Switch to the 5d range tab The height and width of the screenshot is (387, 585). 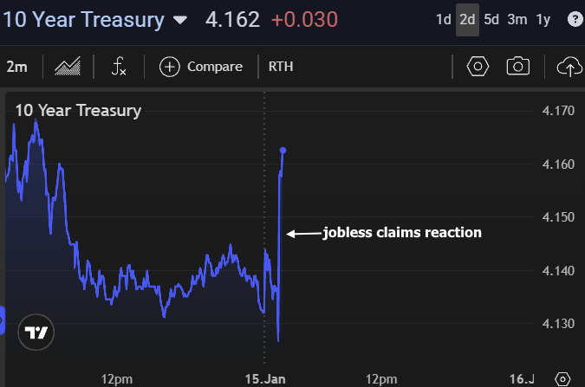[491, 20]
